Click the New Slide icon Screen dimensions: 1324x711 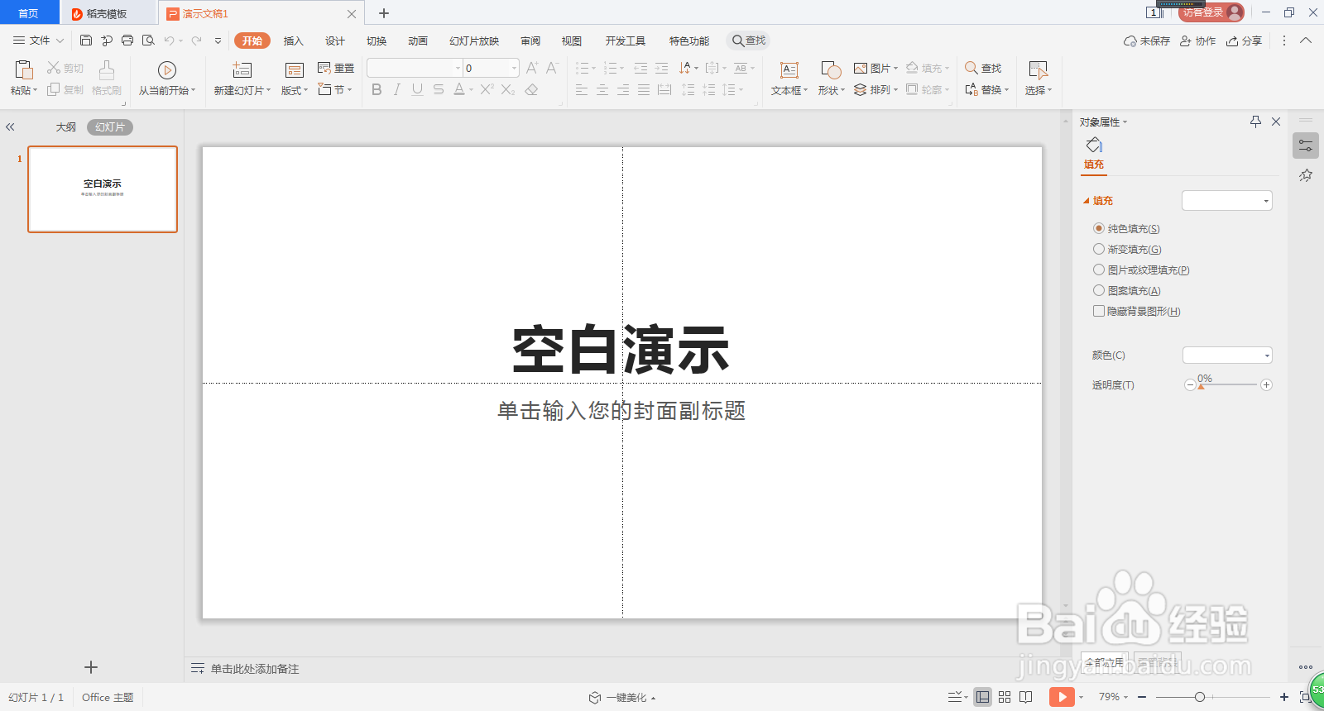tap(242, 70)
